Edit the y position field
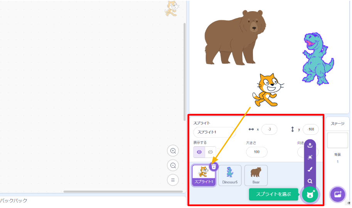Screen dimensions: 352x208 coord(311,129)
